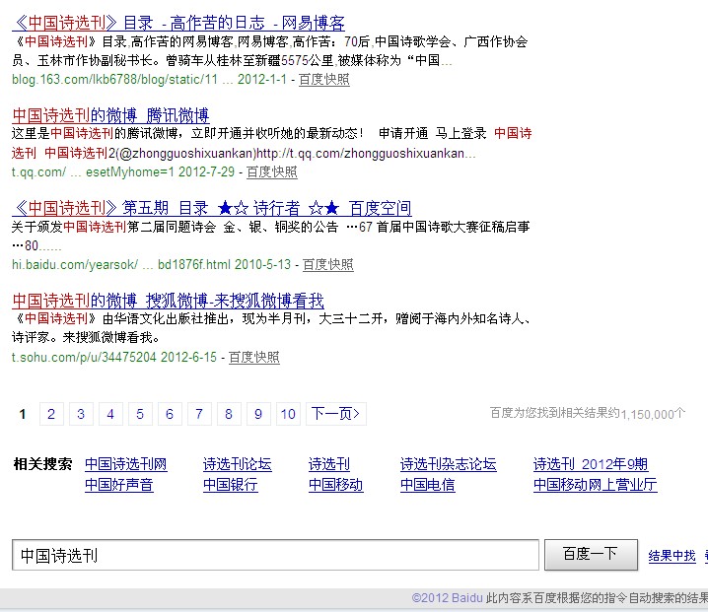Go to results page 2
708x612 pixels.
coord(51,414)
